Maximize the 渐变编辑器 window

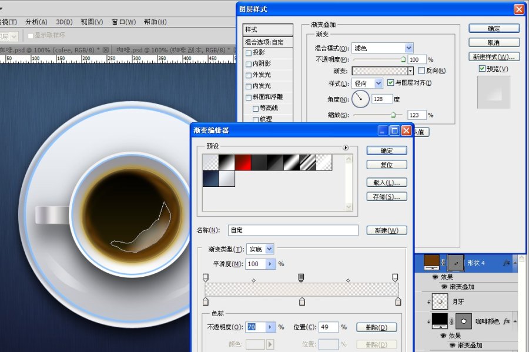[394, 130]
